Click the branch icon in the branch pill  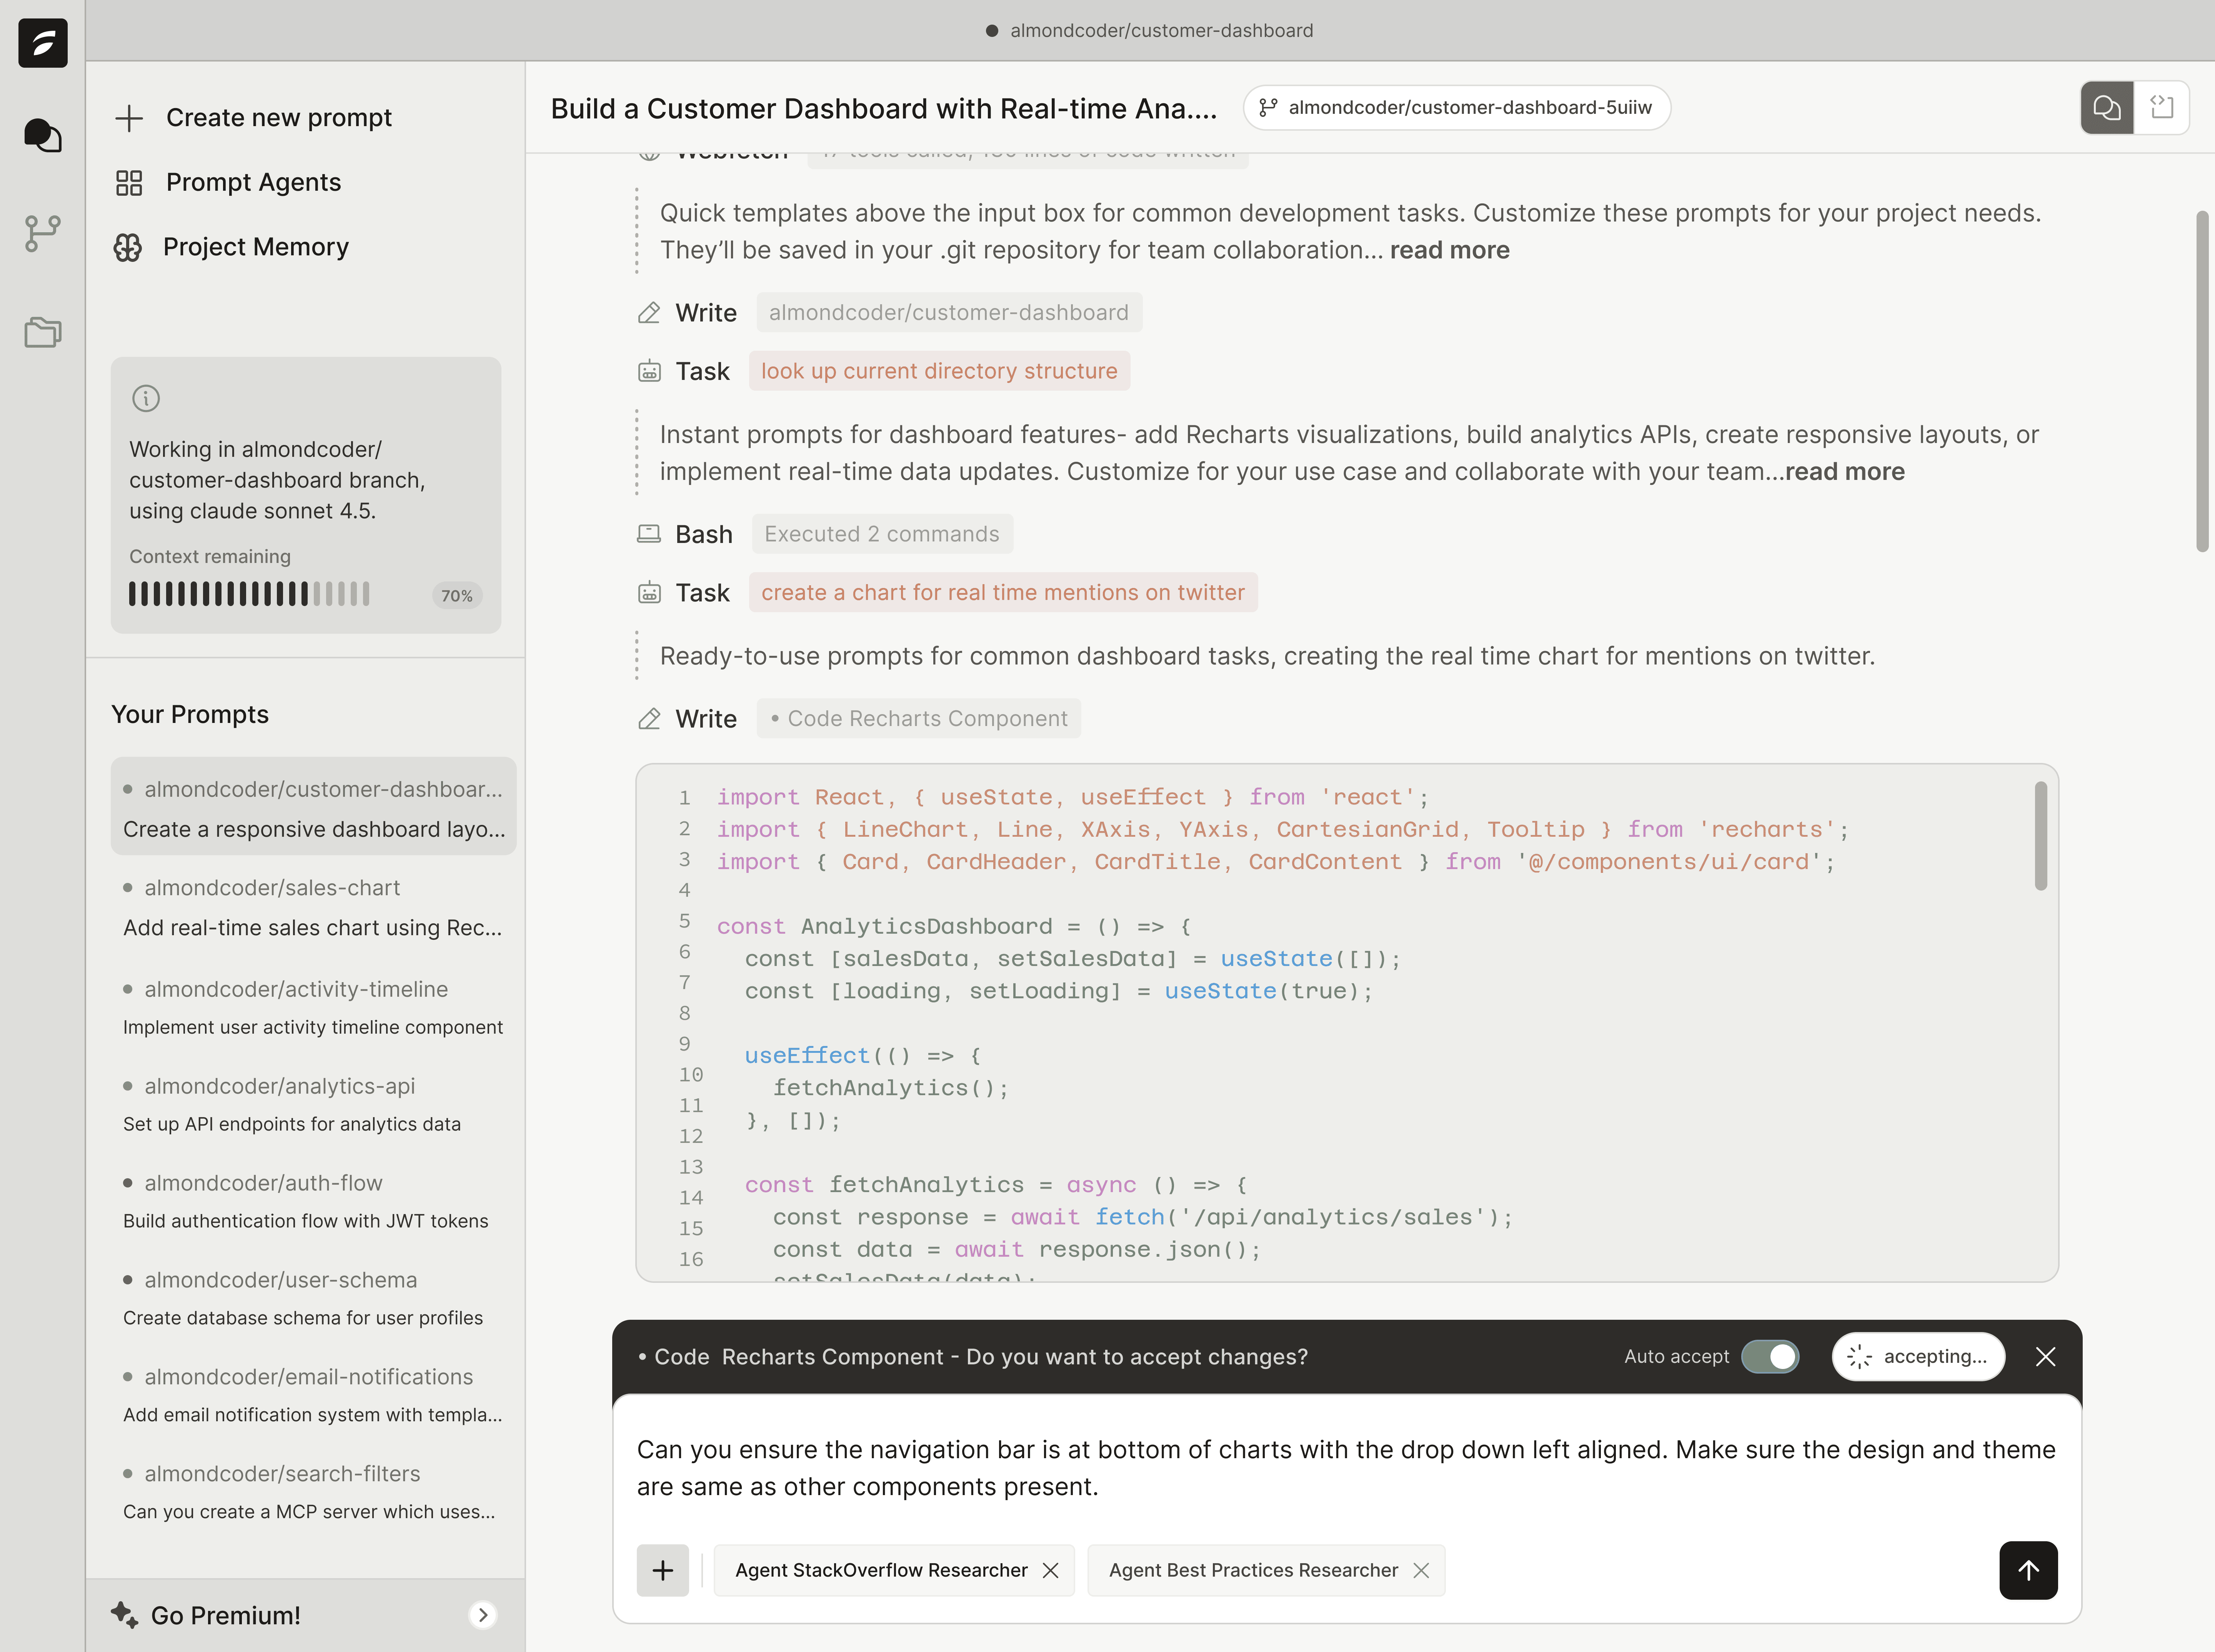(1268, 107)
